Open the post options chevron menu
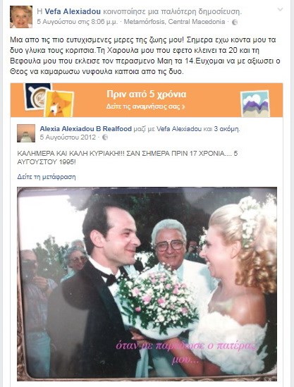This screenshot has width=294, height=387. tap(280, 10)
